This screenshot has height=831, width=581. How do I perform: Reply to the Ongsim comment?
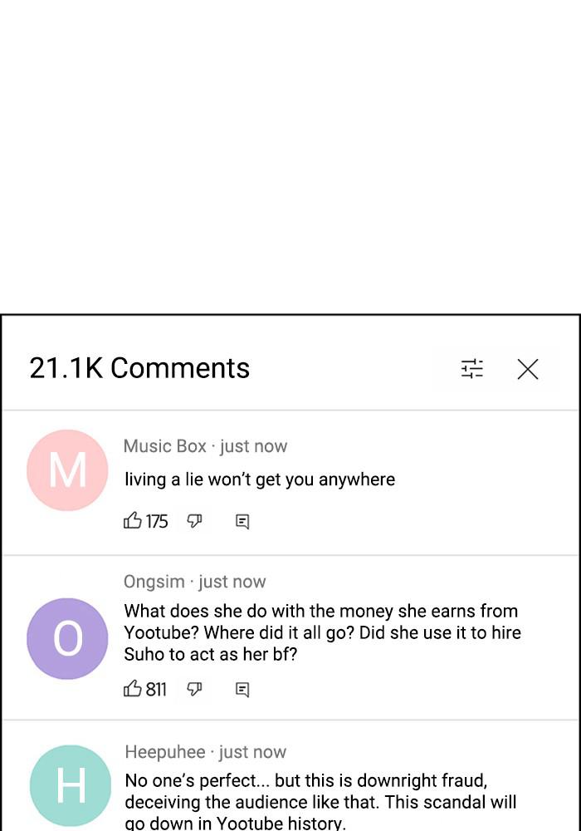coord(242,690)
